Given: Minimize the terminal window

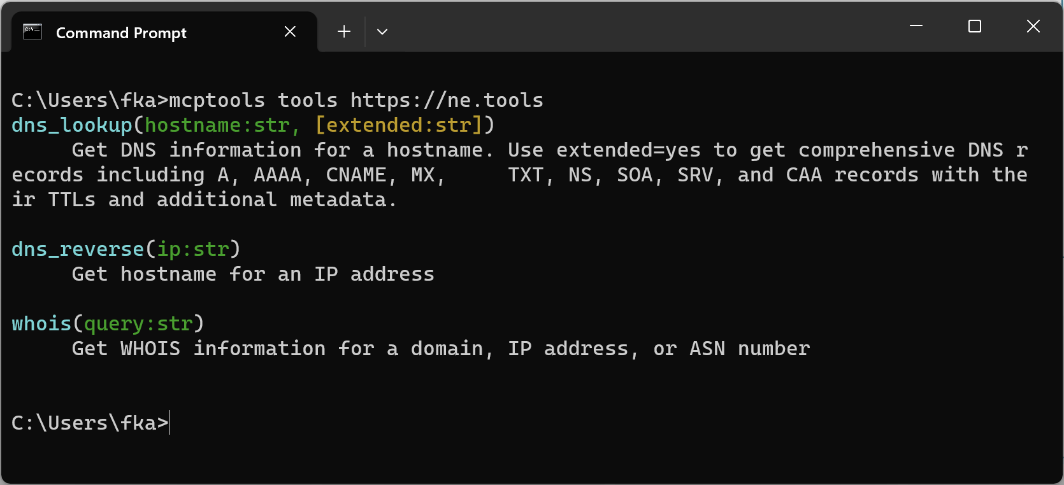Looking at the screenshot, I should click(x=916, y=26).
